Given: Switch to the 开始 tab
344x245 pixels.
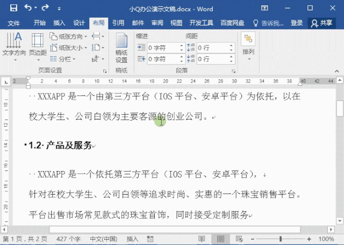Looking at the screenshot, I should pos(40,23).
